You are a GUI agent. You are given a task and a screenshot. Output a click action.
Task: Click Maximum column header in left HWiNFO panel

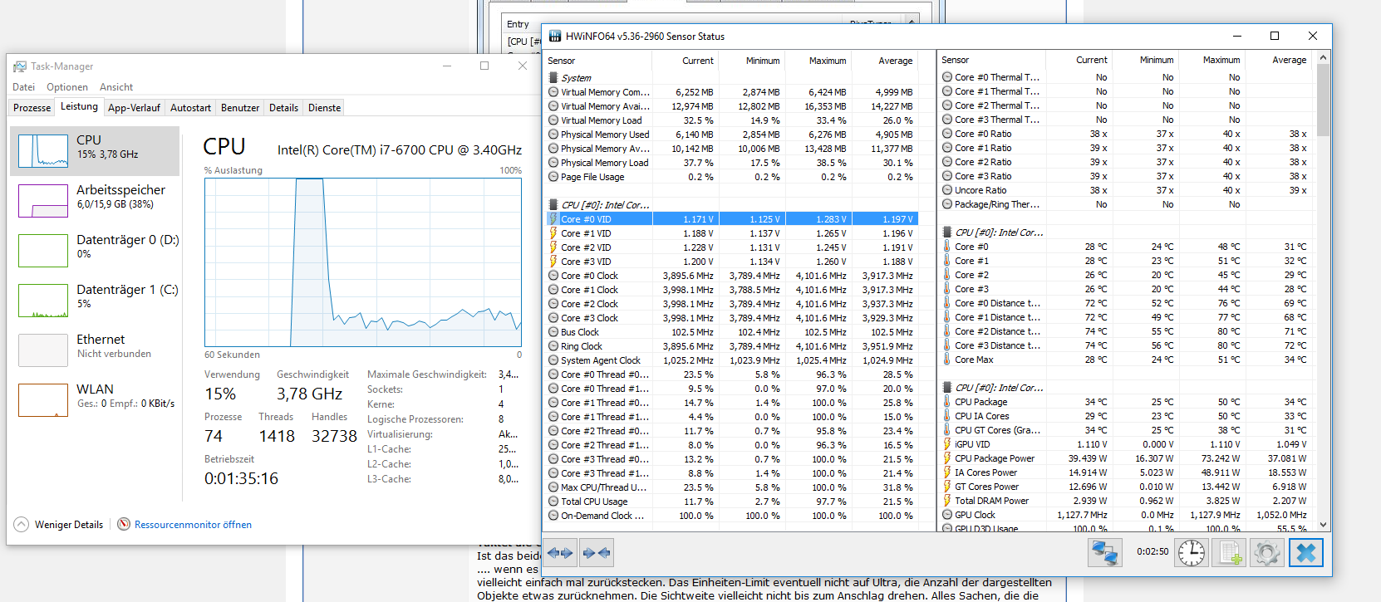tap(818, 61)
